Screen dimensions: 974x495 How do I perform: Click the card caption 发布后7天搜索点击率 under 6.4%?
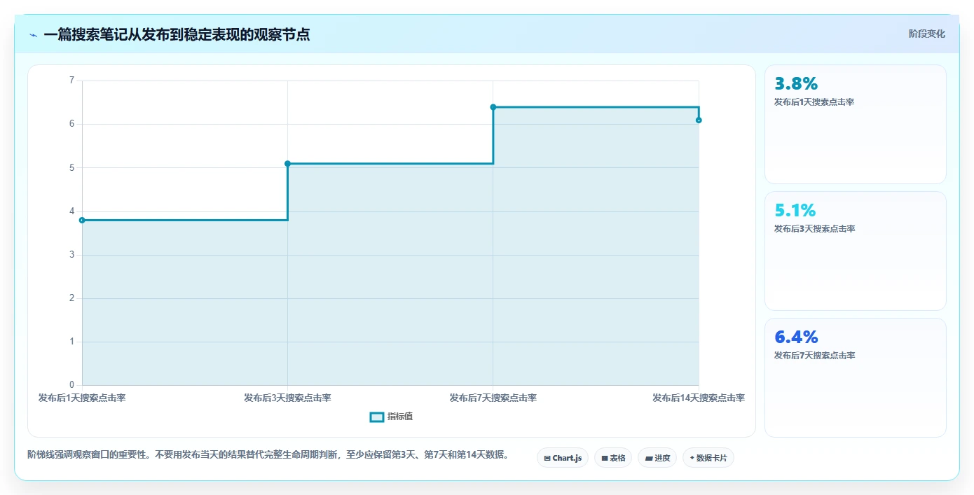click(814, 356)
